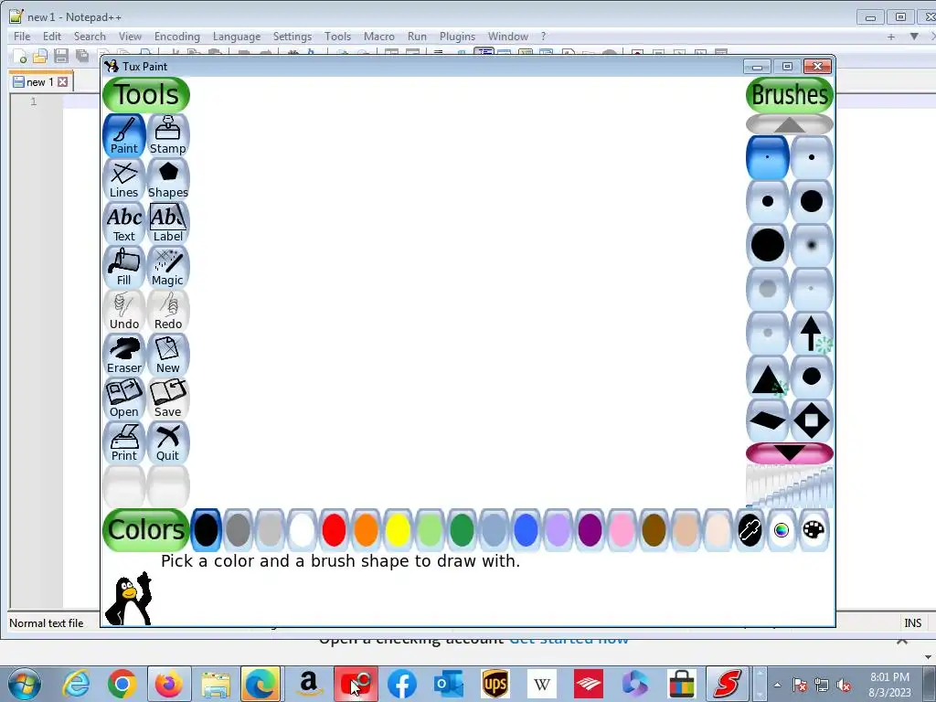Select the second small dot brush

point(812,157)
